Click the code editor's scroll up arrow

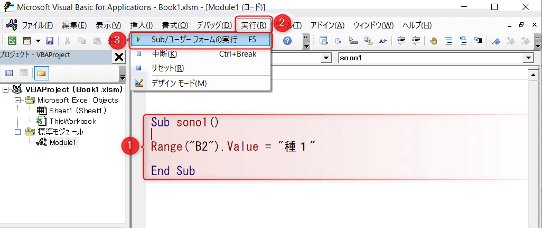tap(534, 74)
